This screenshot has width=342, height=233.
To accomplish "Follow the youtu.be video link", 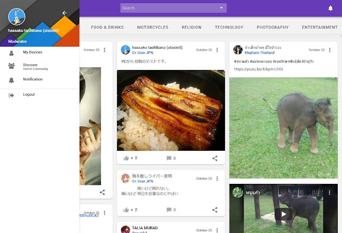I will click(x=258, y=69).
